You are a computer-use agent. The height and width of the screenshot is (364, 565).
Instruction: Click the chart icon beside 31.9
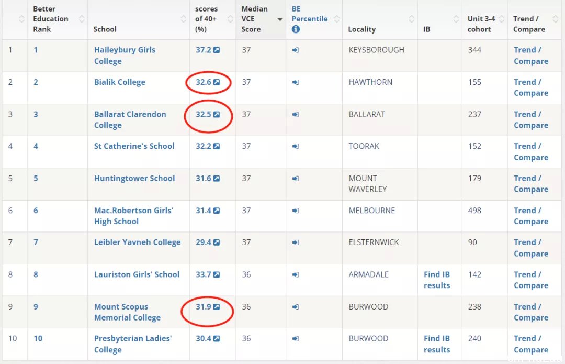point(217,306)
